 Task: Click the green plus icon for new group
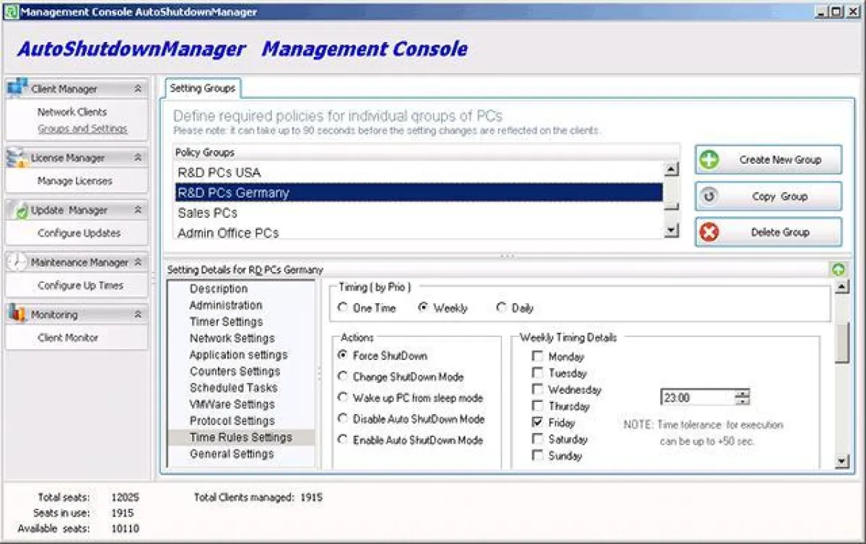(x=709, y=159)
